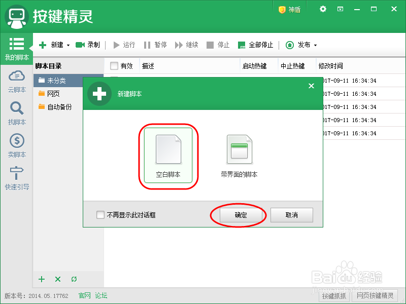Choose the 带界面的脚本 option

[x=239, y=156]
